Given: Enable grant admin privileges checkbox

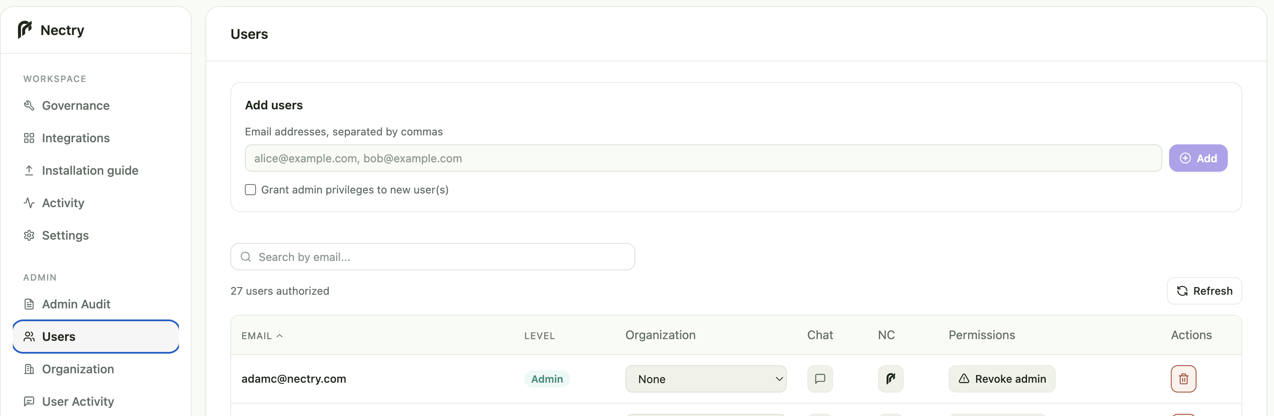Looking at the screenshot, I should point(250,190).
